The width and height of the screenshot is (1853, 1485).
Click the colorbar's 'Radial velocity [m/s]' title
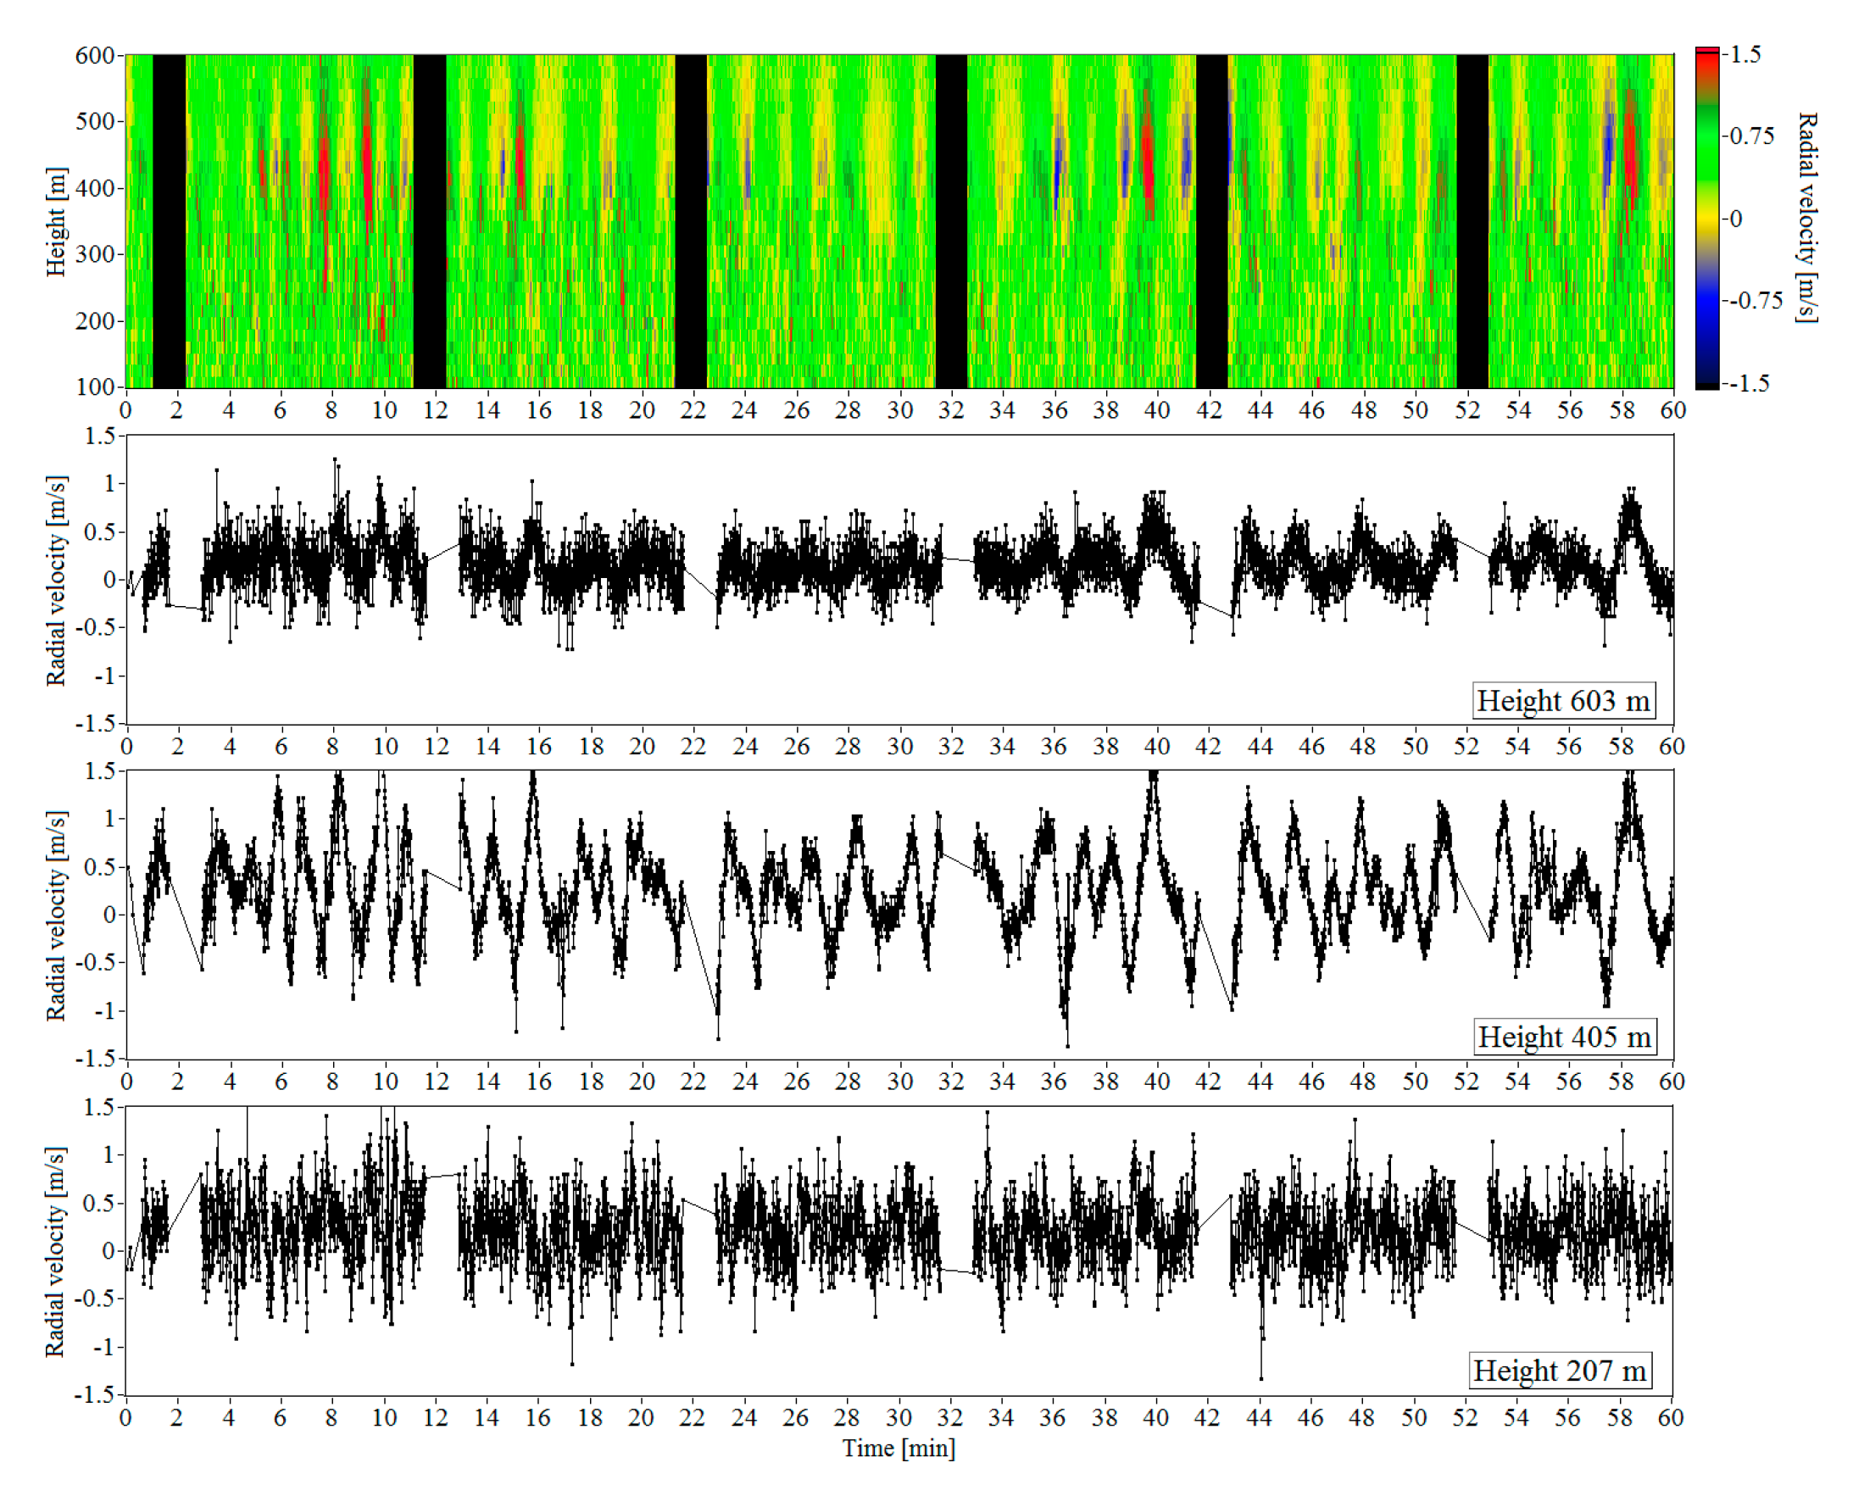[x=1806, y=218]
